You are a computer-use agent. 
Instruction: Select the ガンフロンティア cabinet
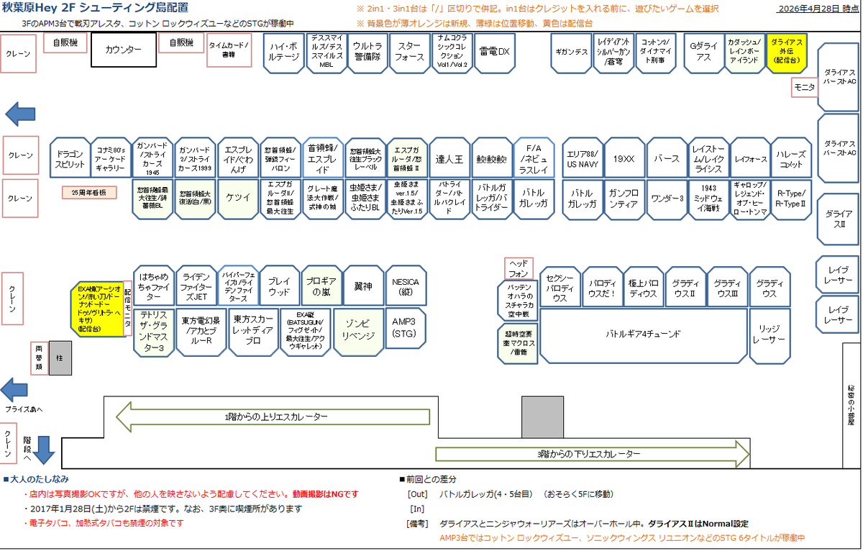pos(624,199)
